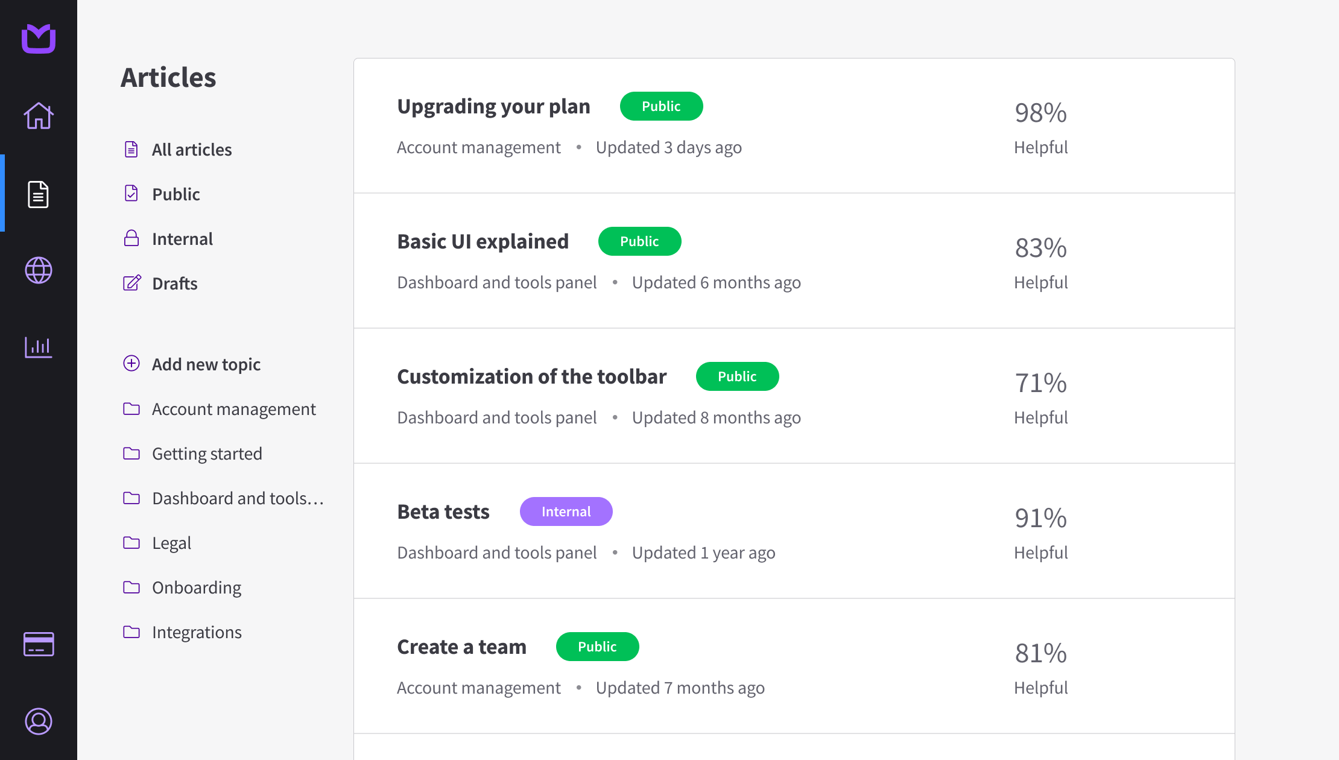Click the purple logo at top left
Image resolution: width=1339 pixels, height=760 pixels.
(x=39, y=39)
